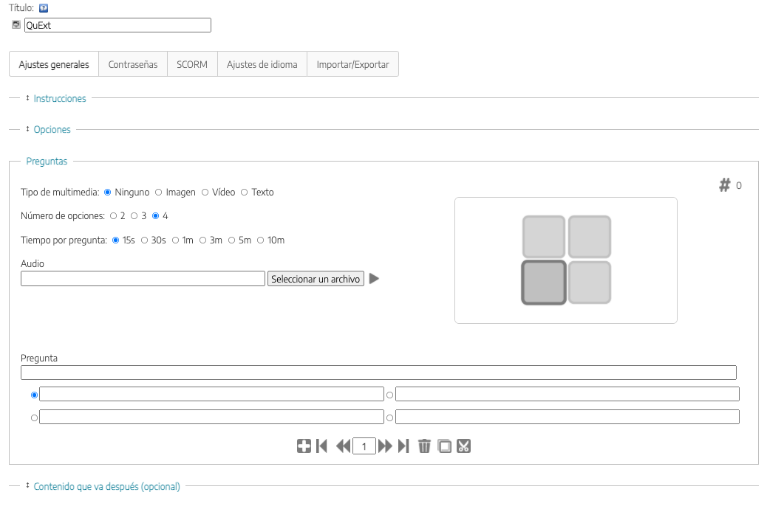The image size is (767, 509).
Task: Copy the current question
Action: pos(444,446)
